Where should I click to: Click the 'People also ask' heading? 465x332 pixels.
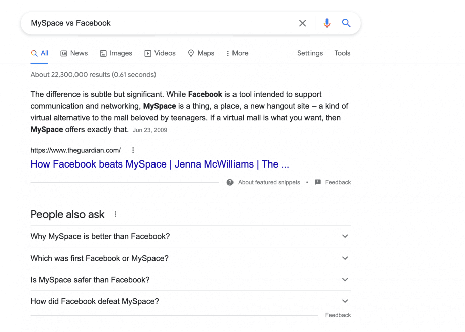[67, 214]
